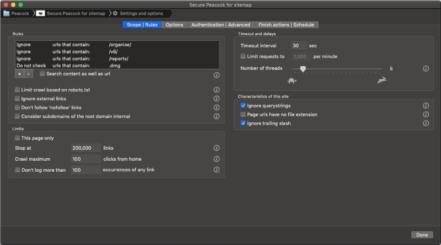Viewport: 441px width, 245px height.
Task: Click the gear icon in Settings and options breadcrumb
Action: (116, 13)
